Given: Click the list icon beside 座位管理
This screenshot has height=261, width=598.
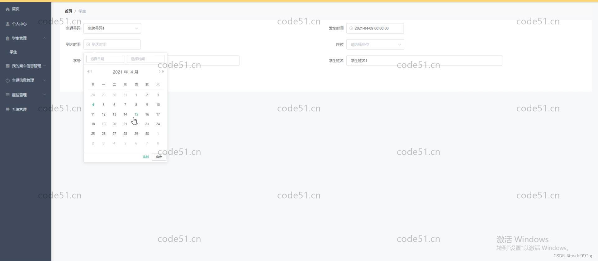Looking at the screenshot, I should [x=7, y=95].
